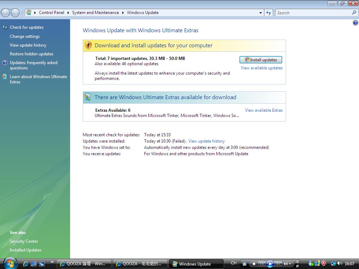Open Security Center under See also
This screenshot has height=269, width=359.
(24, 241)
